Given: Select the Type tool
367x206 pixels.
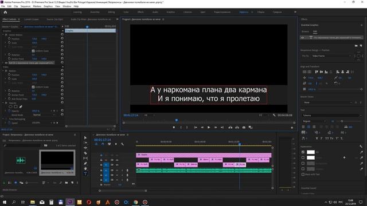Looking at the screenshot, I should (85, 173).
